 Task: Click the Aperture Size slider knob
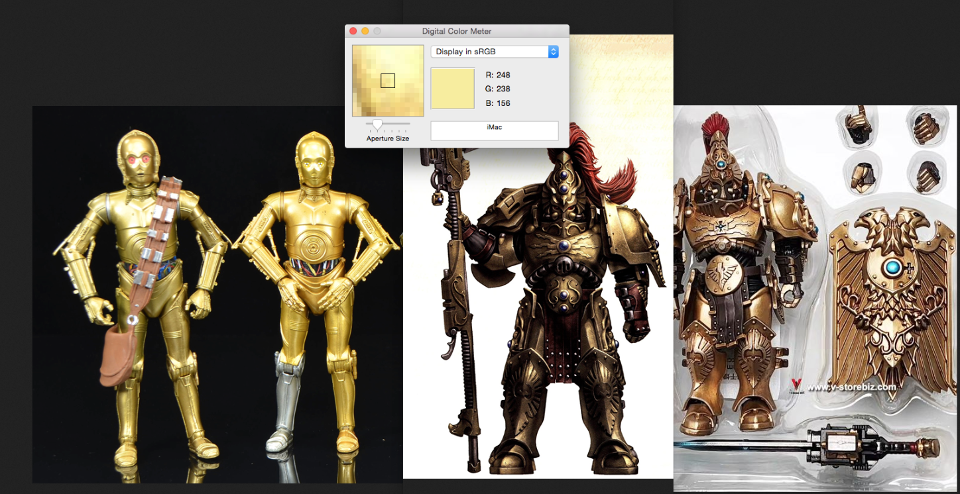click(x=377, y=124)
